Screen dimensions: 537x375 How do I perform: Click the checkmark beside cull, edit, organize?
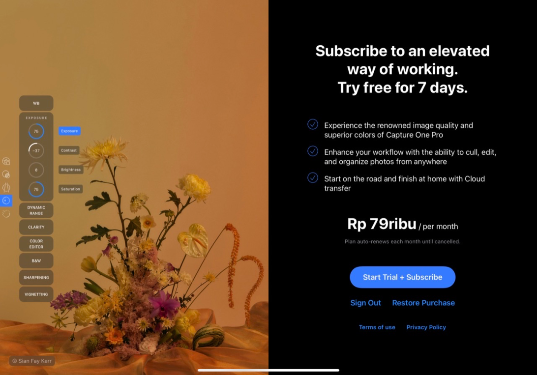pos(313,151)
